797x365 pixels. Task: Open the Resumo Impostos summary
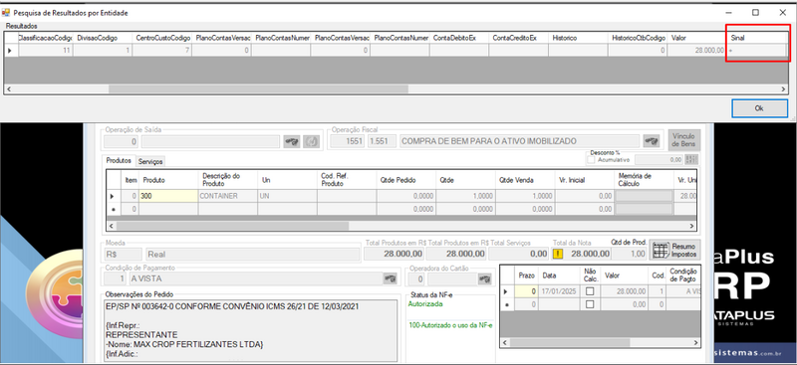[x=675, y=250]
